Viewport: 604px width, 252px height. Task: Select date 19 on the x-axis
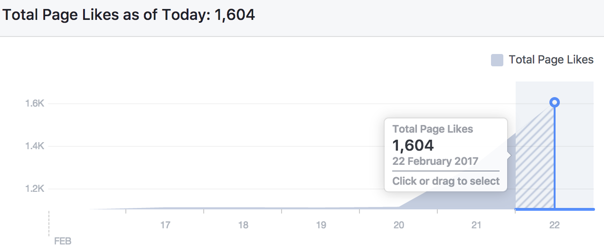tap(321, 225)
